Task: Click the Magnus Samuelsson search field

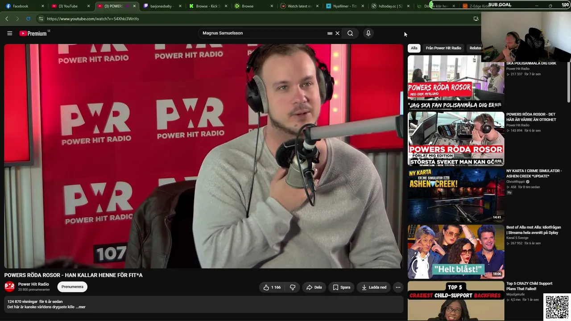Action: 263,33
